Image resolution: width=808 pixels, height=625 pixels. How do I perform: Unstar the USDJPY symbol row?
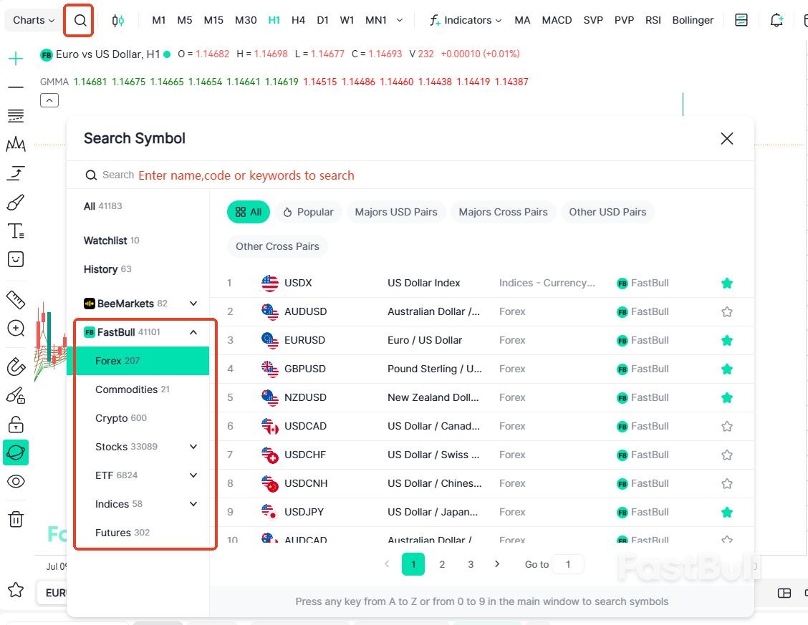point(726,513)
